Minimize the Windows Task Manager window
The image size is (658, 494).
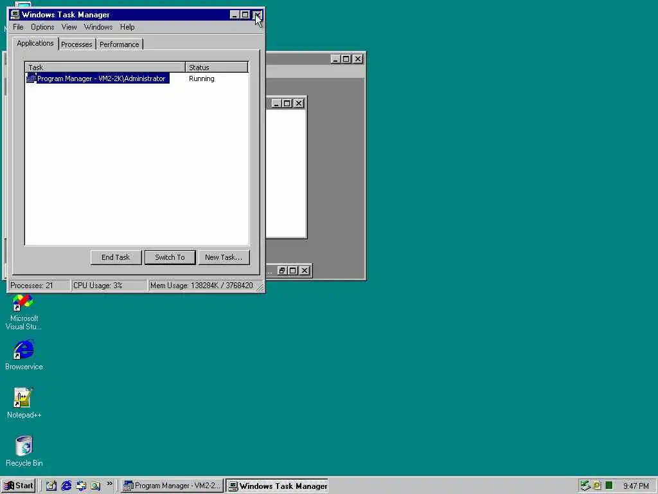click(235, 15)
